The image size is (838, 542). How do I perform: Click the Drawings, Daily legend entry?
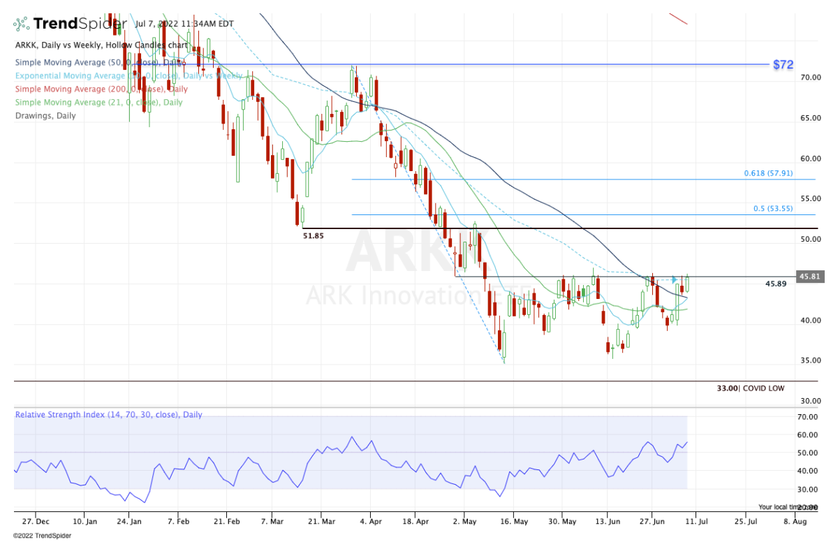(x=45, y=115)
